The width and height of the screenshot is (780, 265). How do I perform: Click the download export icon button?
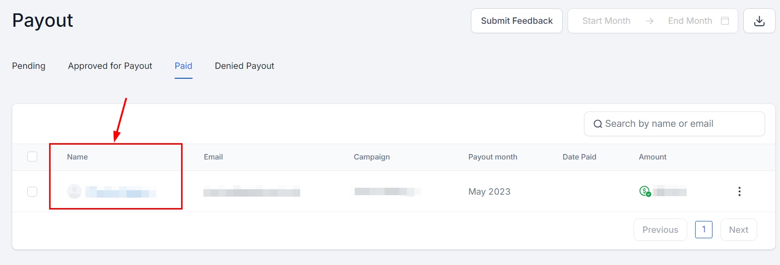pos(759,21)
